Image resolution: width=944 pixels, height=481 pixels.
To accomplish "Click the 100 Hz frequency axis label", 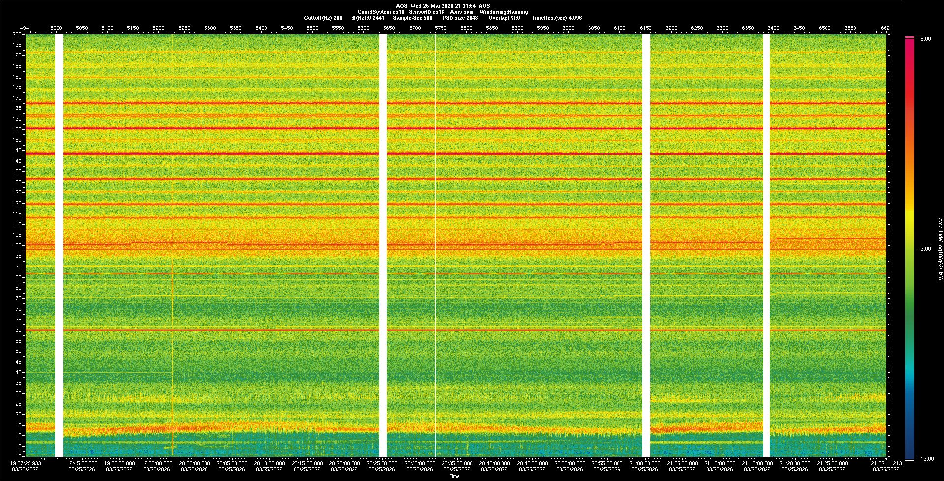I will pos(17,245).
